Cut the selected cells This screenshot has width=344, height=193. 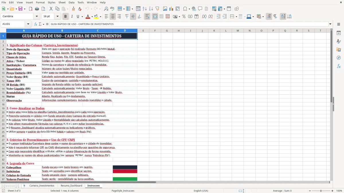click(51, 9)
